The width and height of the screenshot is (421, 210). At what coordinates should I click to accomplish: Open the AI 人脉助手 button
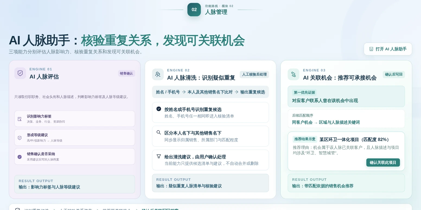click(x=388, y=49)
